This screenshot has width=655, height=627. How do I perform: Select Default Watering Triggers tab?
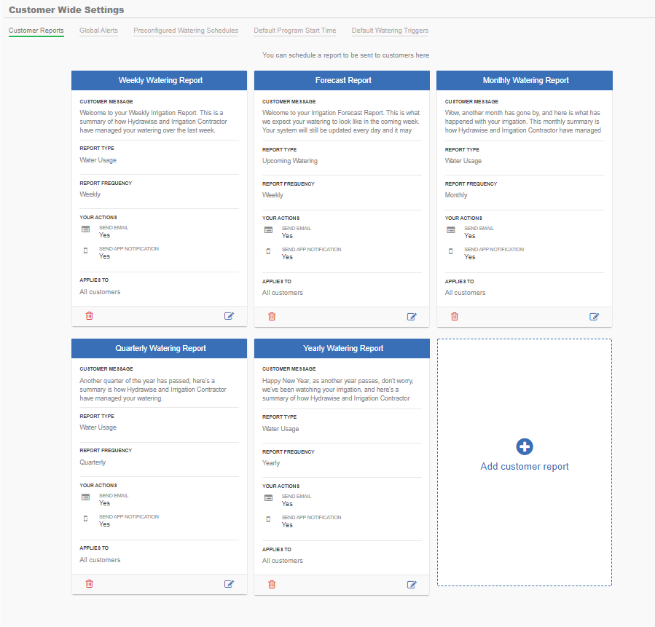[x=390, y=31]
